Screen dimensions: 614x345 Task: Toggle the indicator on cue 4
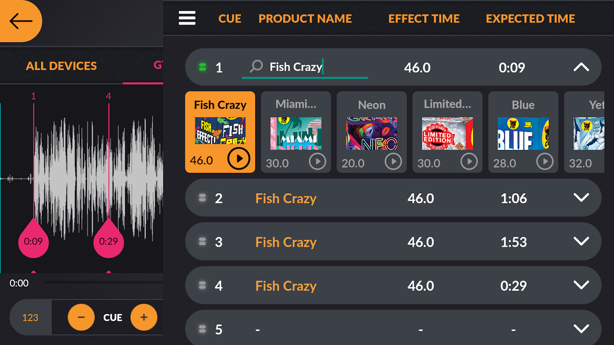[x=202, y=285]
